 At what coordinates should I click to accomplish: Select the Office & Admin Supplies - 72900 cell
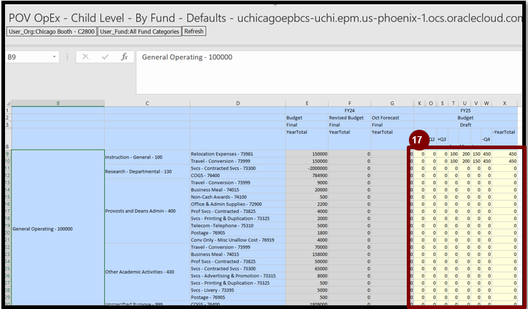237,204
